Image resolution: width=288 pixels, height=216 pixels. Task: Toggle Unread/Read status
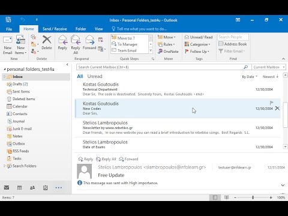199,37
